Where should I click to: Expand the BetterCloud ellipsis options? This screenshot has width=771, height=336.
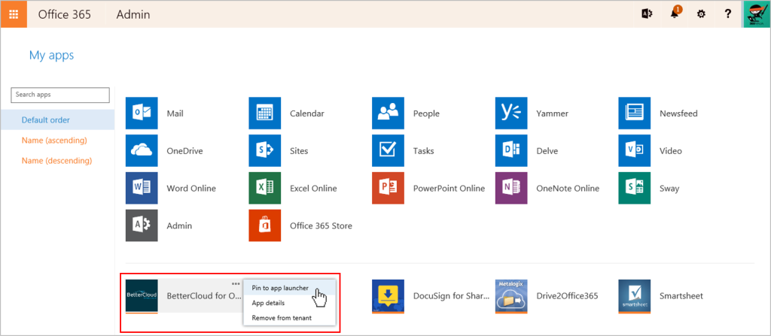pos(236,284)
